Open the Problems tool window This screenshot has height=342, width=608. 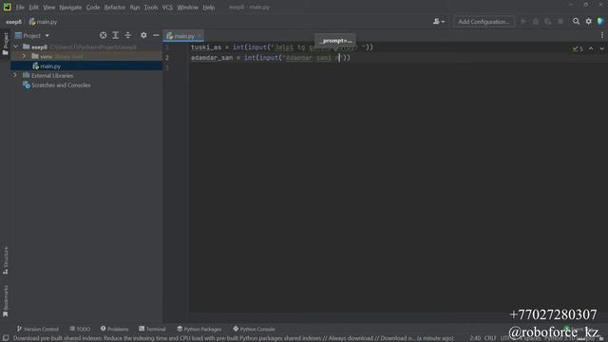point(114,329)
